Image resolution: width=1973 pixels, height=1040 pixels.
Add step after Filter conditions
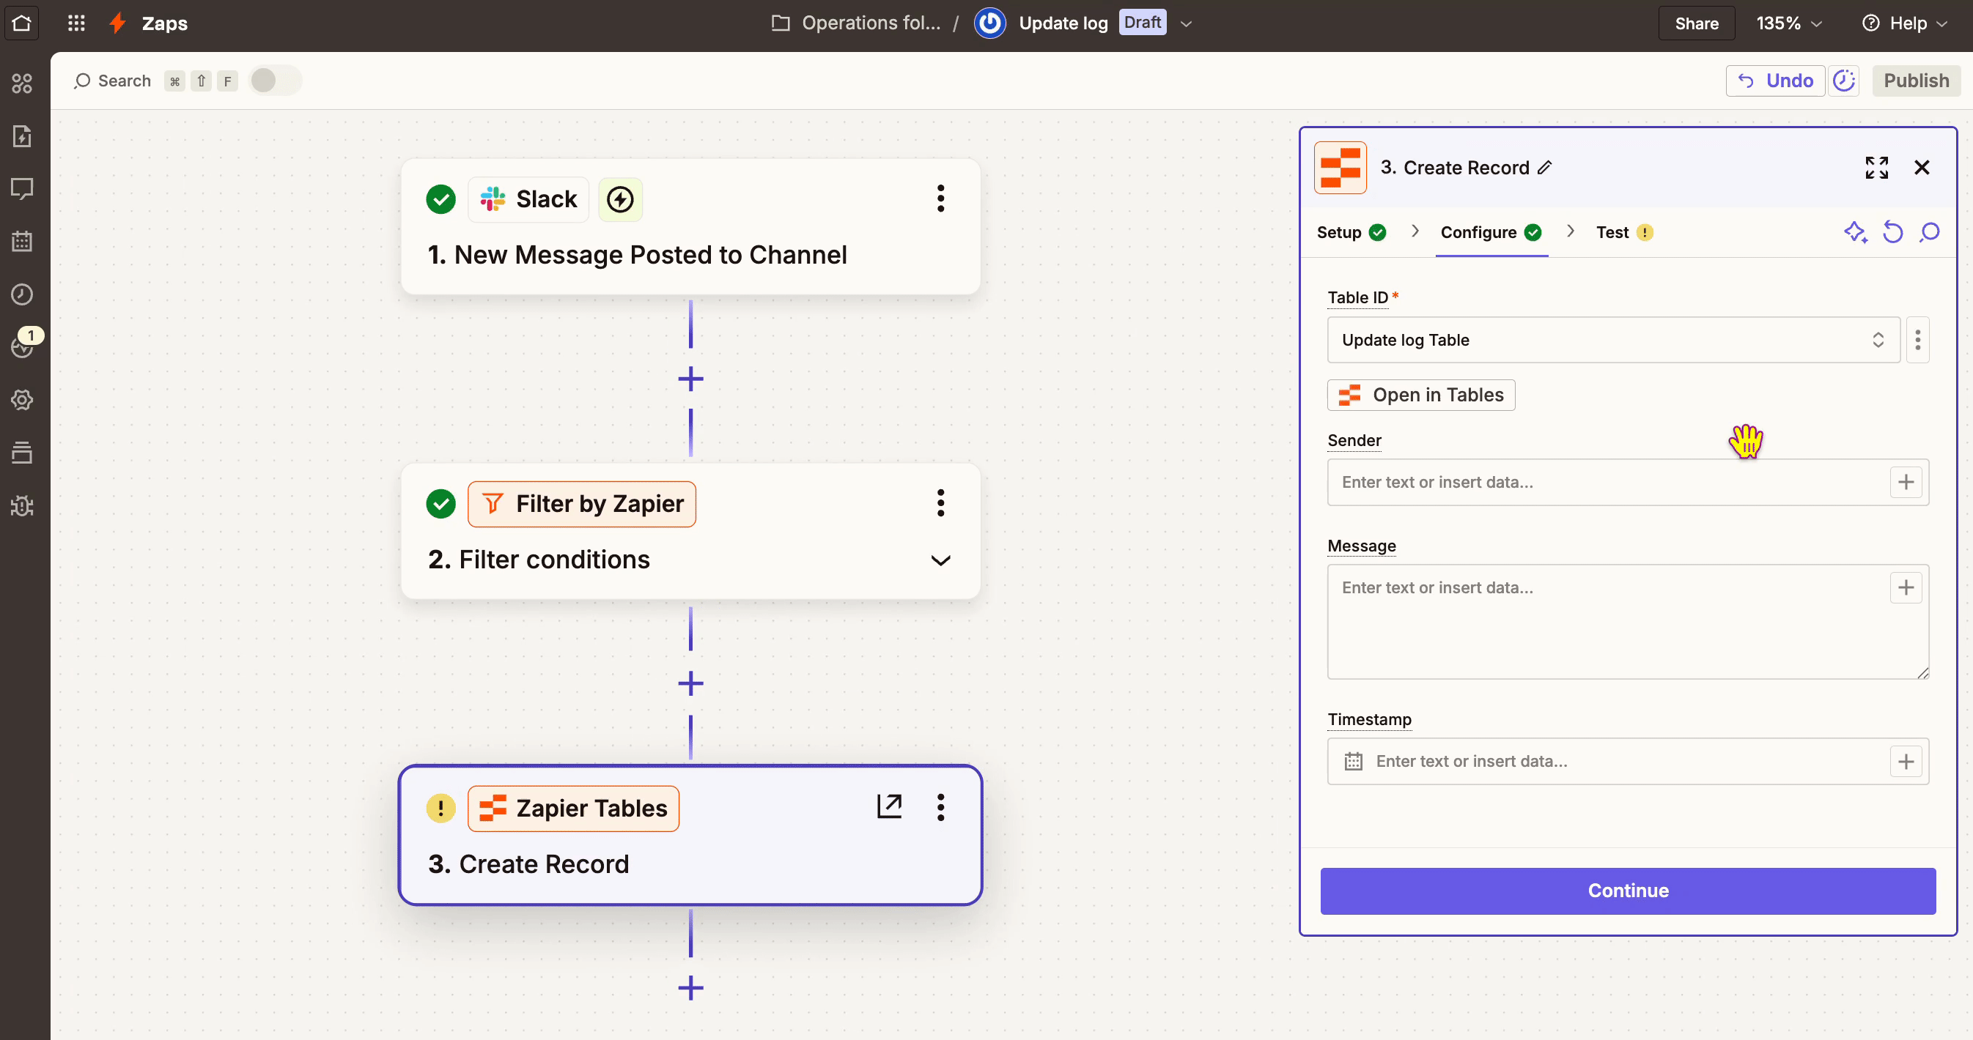tap(691, 683)
